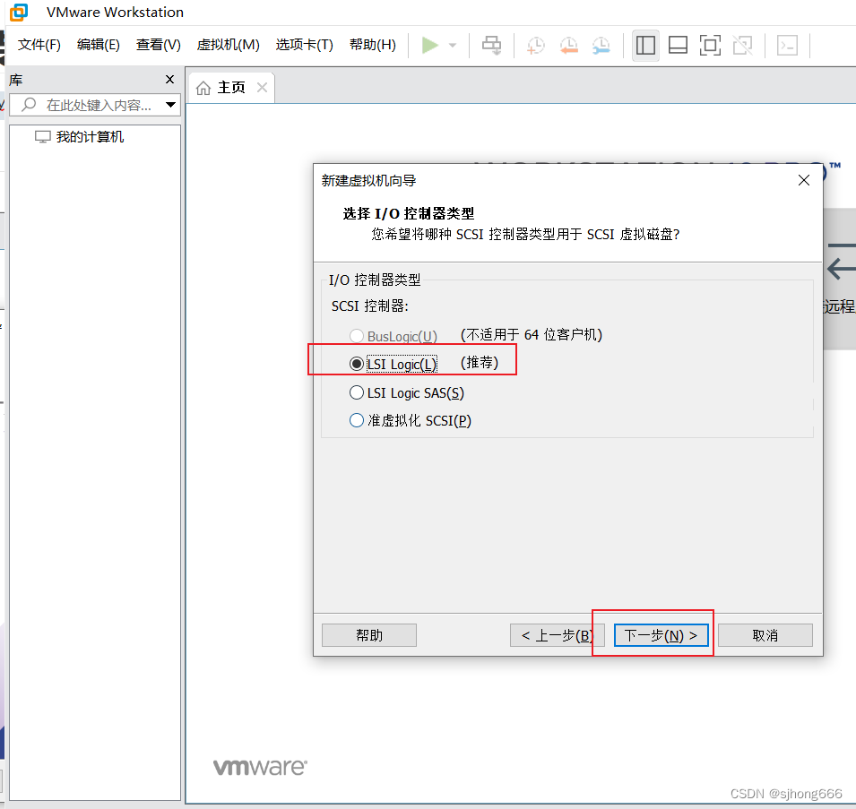Open the 虚拟机(M) menu

coord(229,45)
